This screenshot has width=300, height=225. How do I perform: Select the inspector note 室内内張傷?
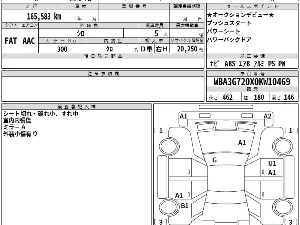17,120
